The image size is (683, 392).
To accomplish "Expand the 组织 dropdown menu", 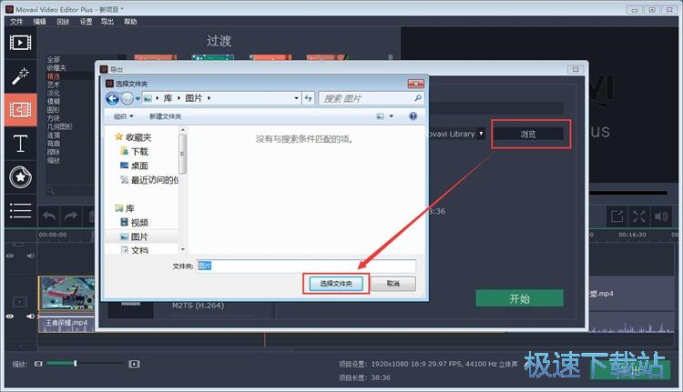I will pyautogui.click(x=123, y=116).
